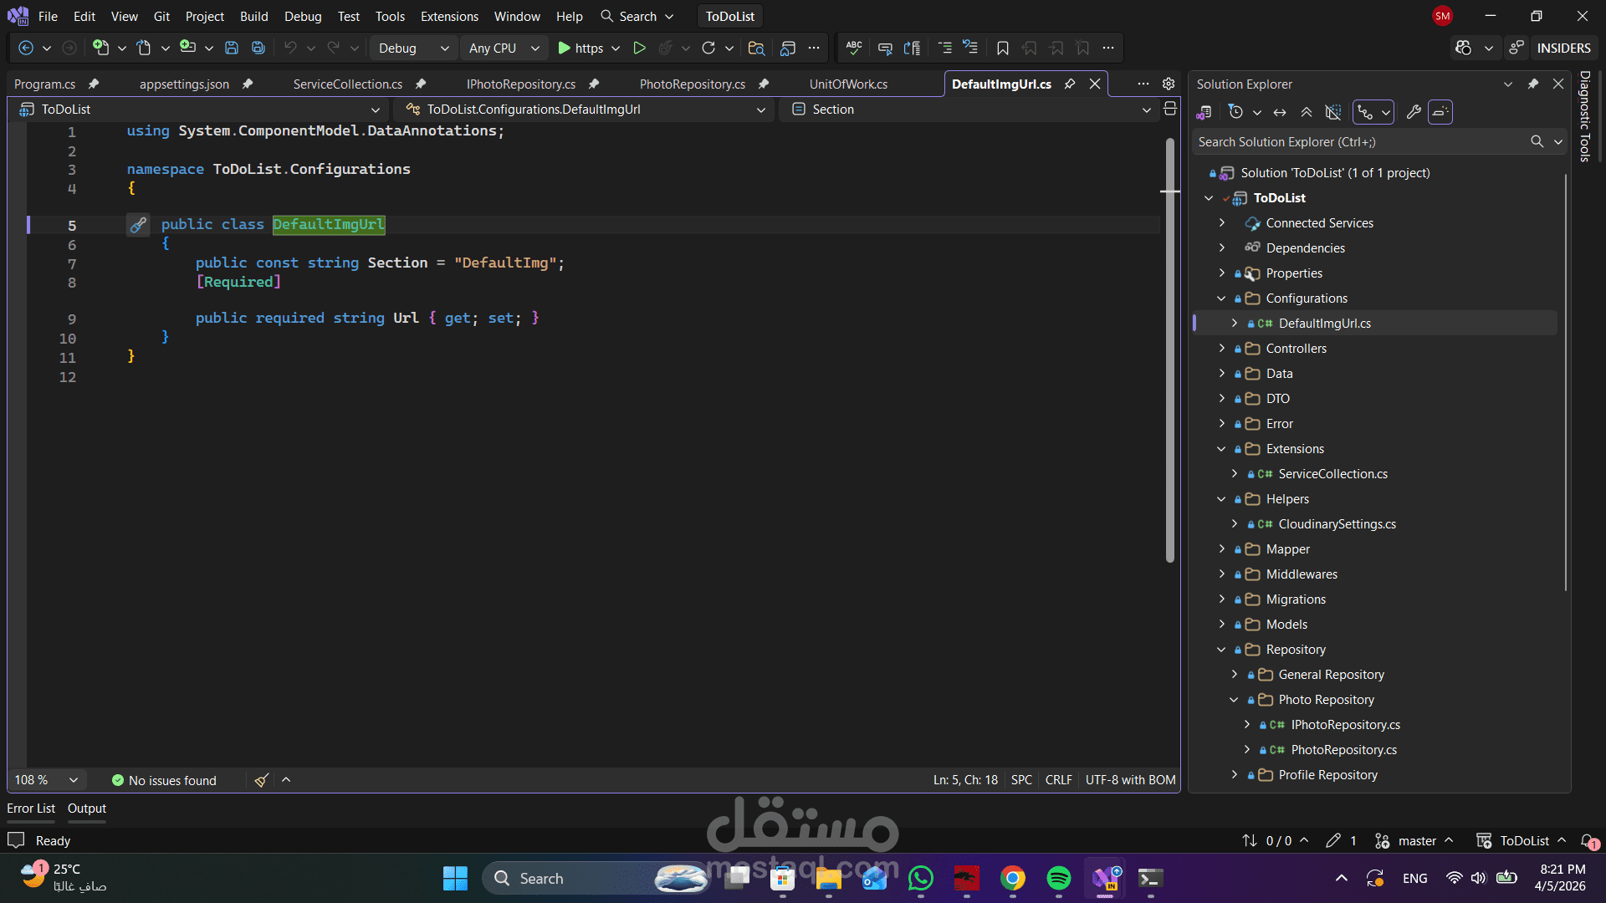Switch to the PhotoRepository.cs tab
The height and width of the screenshot is (903, 1606).
(692, 84)
